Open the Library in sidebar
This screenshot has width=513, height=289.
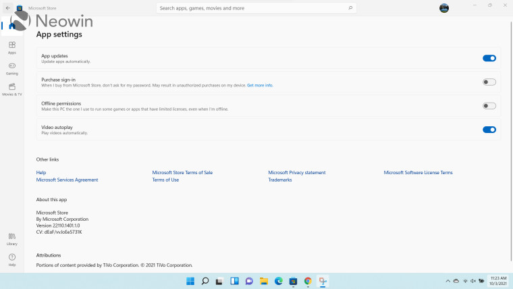click(x=12, y=239)
